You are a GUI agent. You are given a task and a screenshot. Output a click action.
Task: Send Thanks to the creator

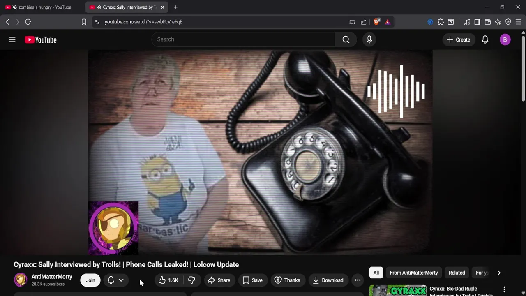pyautogui.click(x=287, y=280)
